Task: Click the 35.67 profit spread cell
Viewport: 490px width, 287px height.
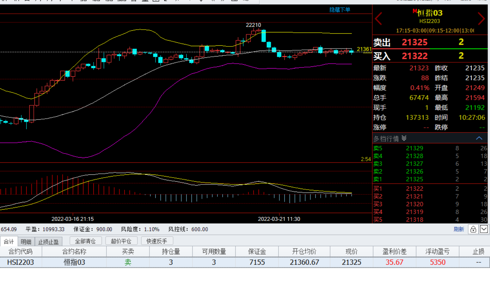Action: [x=395, y=262]
